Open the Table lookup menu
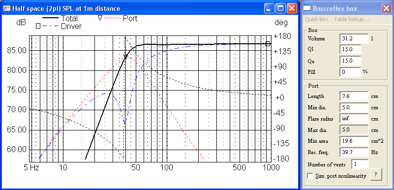Screen dimensions: 394x190 click(x=352, y=19)
